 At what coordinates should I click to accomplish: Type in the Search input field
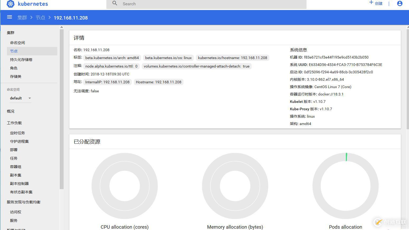point(185,3)
